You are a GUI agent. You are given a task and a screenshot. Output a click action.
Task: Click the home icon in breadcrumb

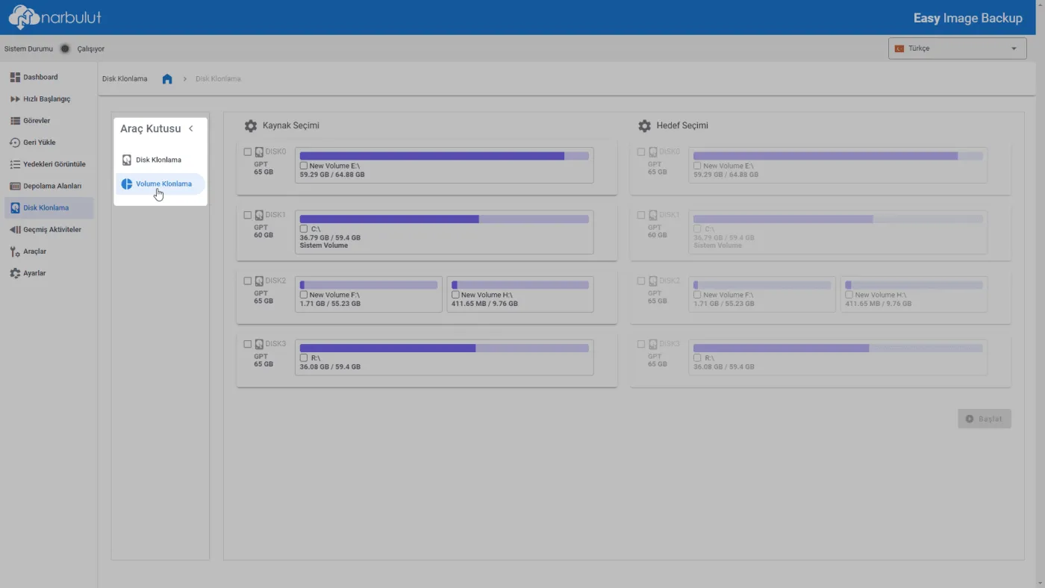tap(167, 78)
